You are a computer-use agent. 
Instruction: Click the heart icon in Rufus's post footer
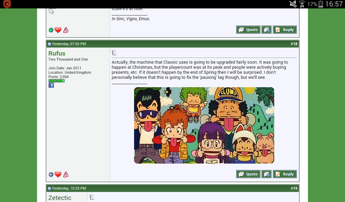point(58,174)
